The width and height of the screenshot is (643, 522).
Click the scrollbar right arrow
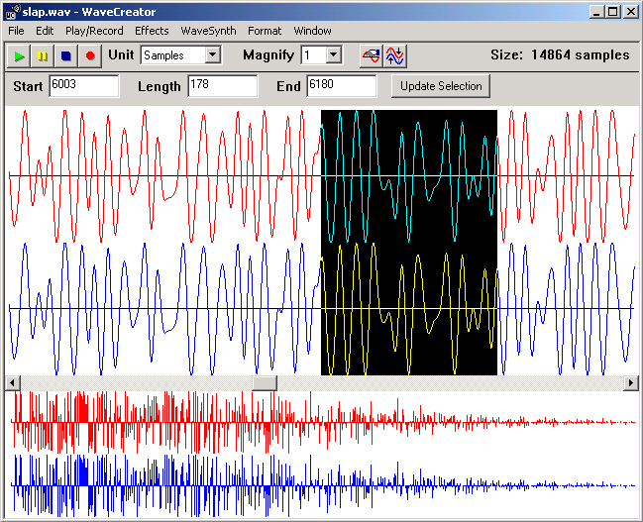coord(631,382)
